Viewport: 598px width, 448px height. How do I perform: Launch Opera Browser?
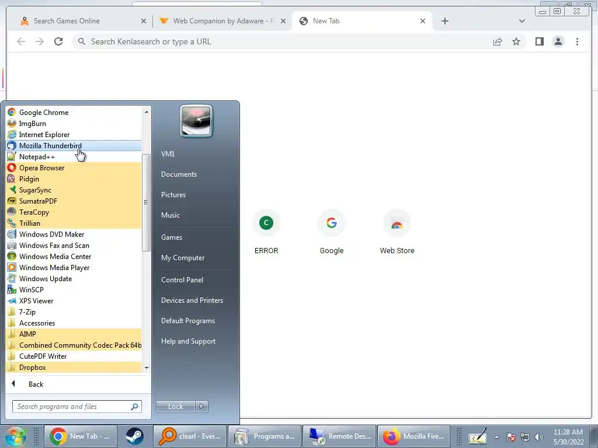[74, 167]
